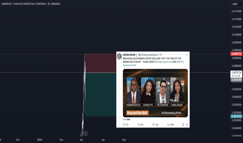Click the lightning bolt event icon near Mar
Screen dimensions: 243x143
pos(86,133)
